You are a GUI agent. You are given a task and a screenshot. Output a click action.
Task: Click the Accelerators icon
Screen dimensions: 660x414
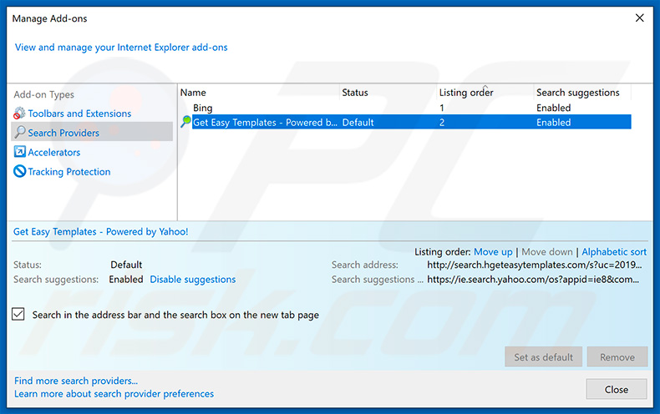click(20, 151)
